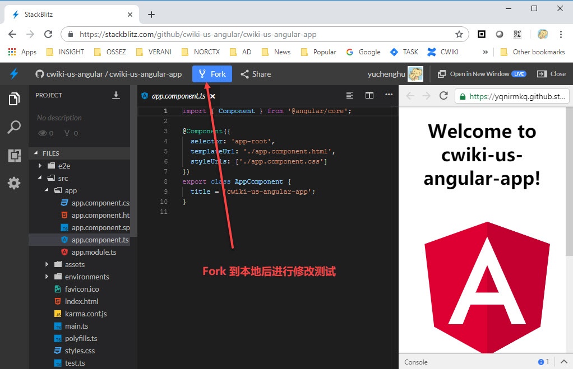Screen dimensions: 573x369
Task: Collapse the app folder
Action: click(47, 190)
